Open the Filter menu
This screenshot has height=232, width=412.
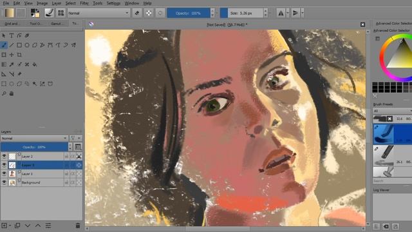click(84, 3)
